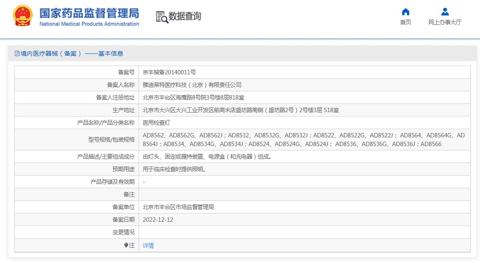480x263 pixels.
Task: Select 北京市丰台区市场监督管理局 filing authority
Action: (x=178, y=207)
